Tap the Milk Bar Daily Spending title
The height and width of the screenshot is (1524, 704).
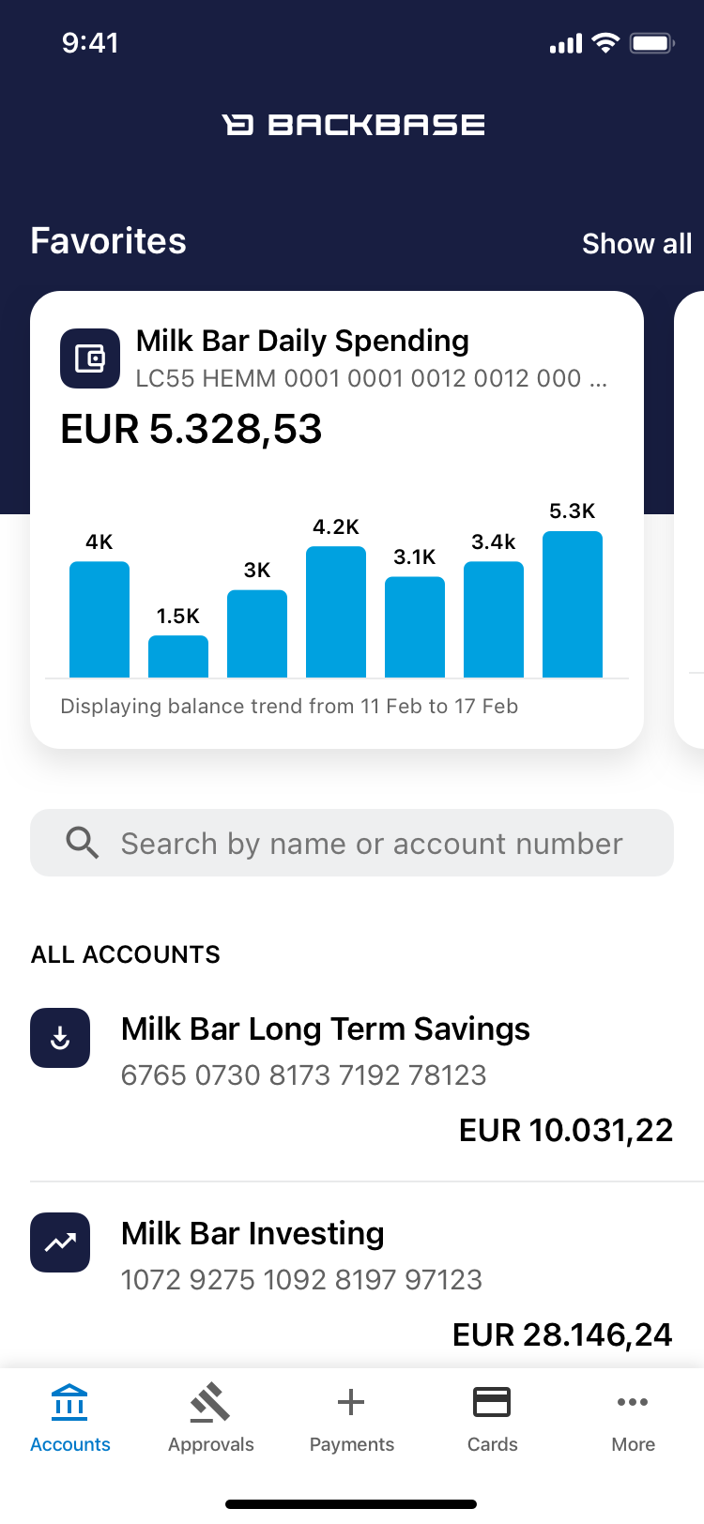302,342
